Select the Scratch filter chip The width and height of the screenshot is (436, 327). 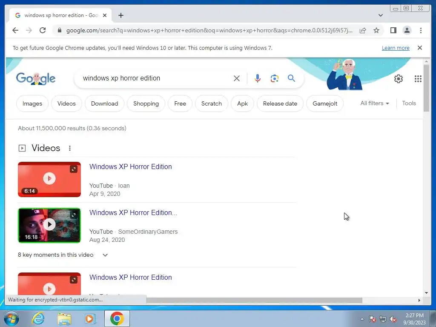212,103
